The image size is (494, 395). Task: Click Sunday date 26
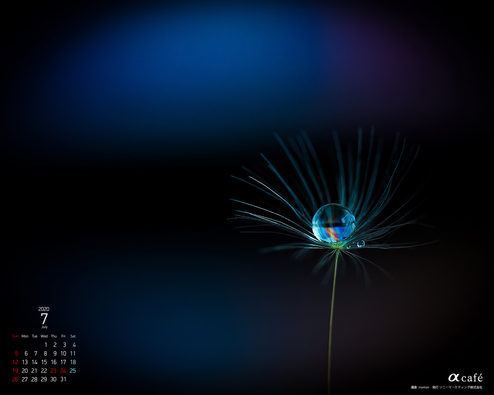click(x=15, y=379)
